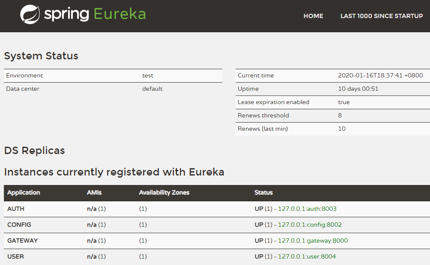The width and height of the screenshot is (430, 265).
Task: Select the AUTH application name
Action: [16, 209]
